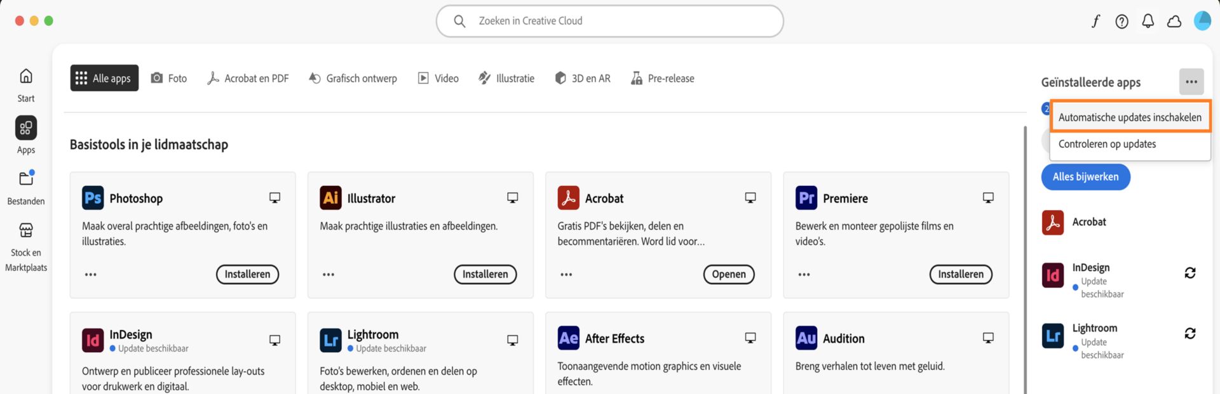The image size is (1220, 394).
Task: Switch to the Foto category
Action: 169,78
